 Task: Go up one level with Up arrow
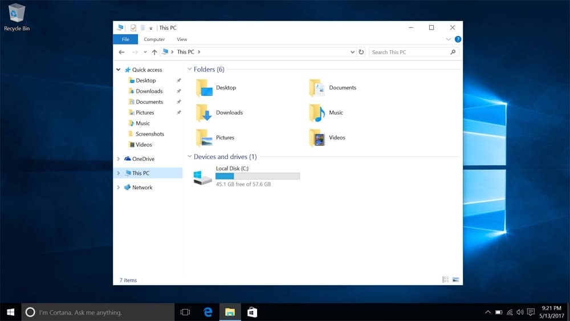(154, 52)
